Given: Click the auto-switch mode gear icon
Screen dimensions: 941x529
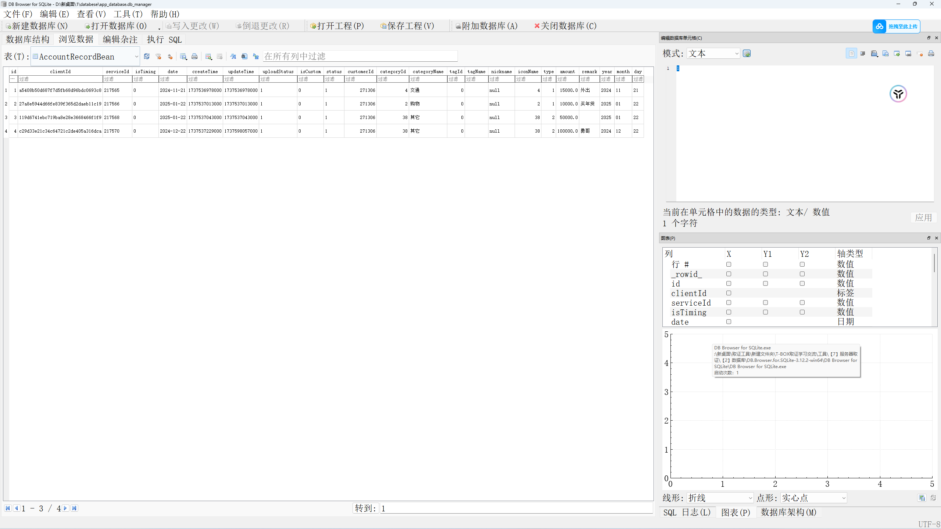Looking at the screenshot, I should tap(747, 54).
